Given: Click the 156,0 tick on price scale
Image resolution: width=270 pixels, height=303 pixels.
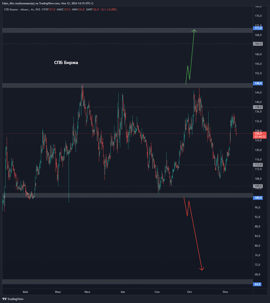Looking at the screenshot, I should (x=258, y=64).
